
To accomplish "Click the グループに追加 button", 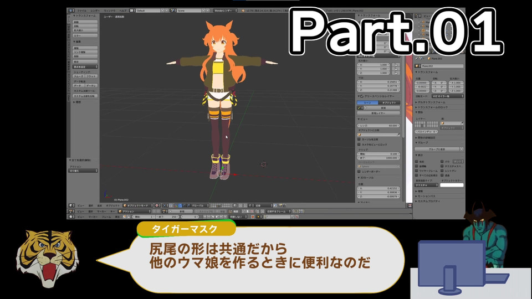I will click(x=437, y=149).
